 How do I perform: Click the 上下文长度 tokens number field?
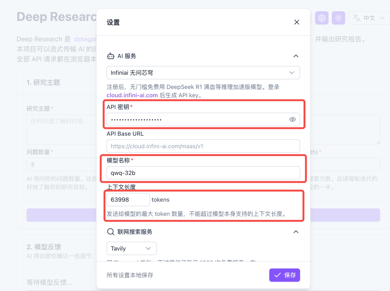pyautogui.click(x=128, y=200)
